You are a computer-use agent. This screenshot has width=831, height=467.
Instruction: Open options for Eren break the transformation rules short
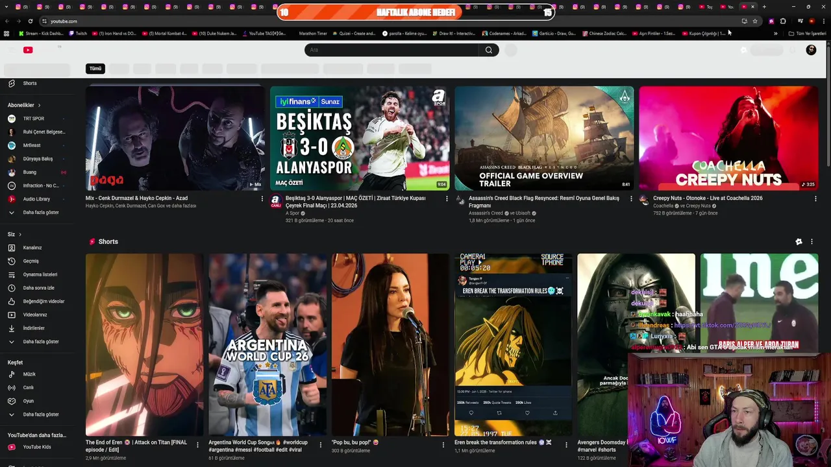tap(566, 445)
